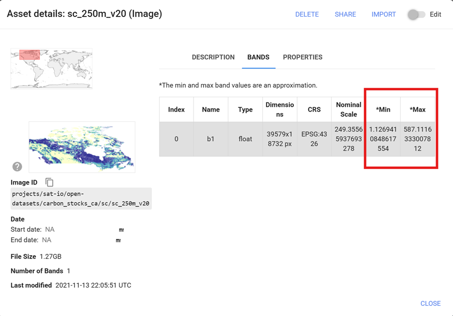453x316 pixels.
Task: Close the asset details dialog
Action: tap(430, 303)
